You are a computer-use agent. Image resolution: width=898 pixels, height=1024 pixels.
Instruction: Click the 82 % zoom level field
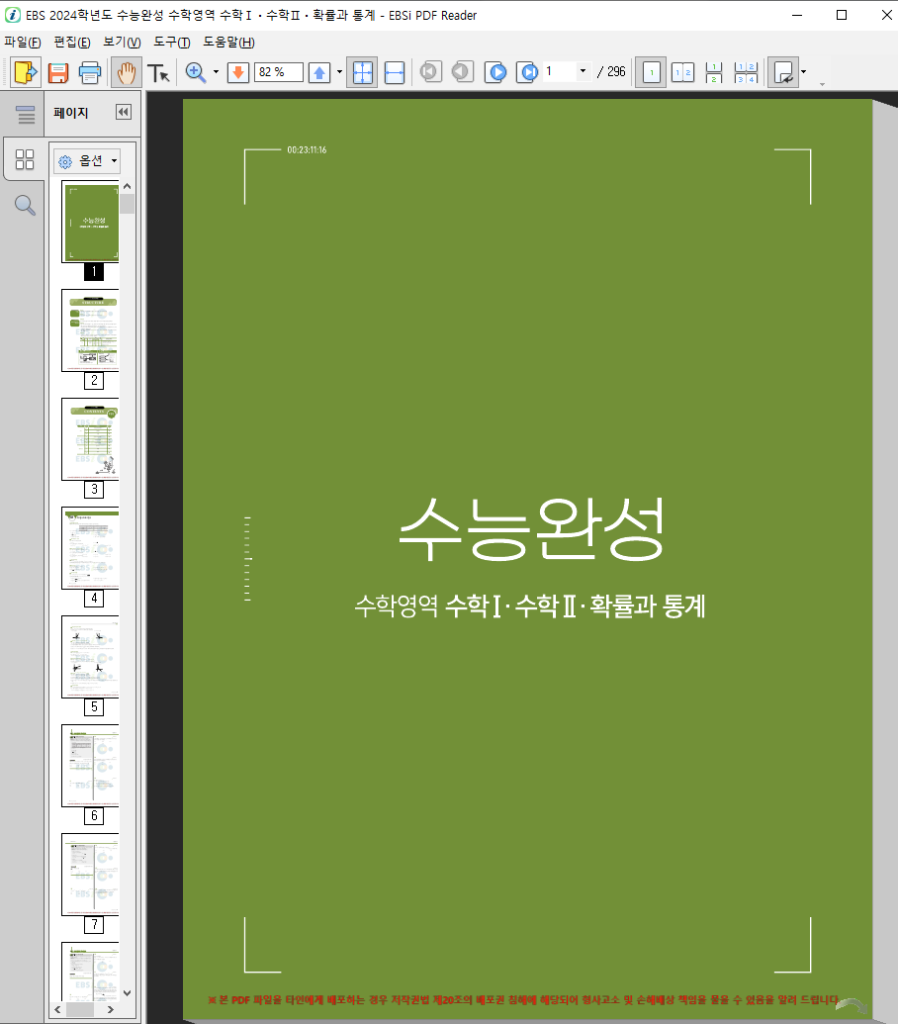tap(279, 72)
